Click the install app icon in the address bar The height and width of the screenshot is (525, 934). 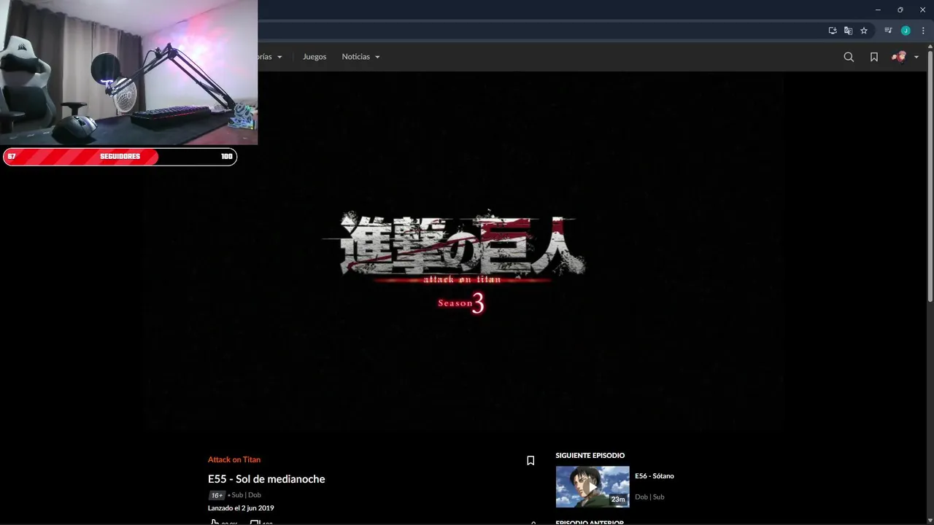coord(833,31)
